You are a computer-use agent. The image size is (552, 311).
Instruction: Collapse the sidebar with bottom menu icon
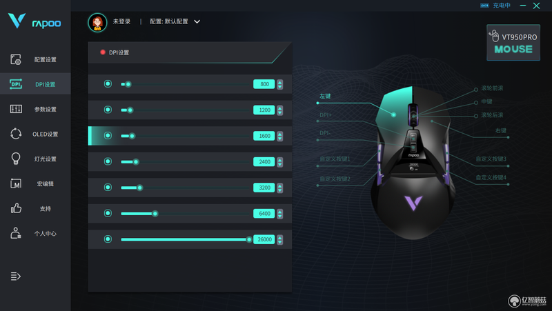(x=15, y=277)
